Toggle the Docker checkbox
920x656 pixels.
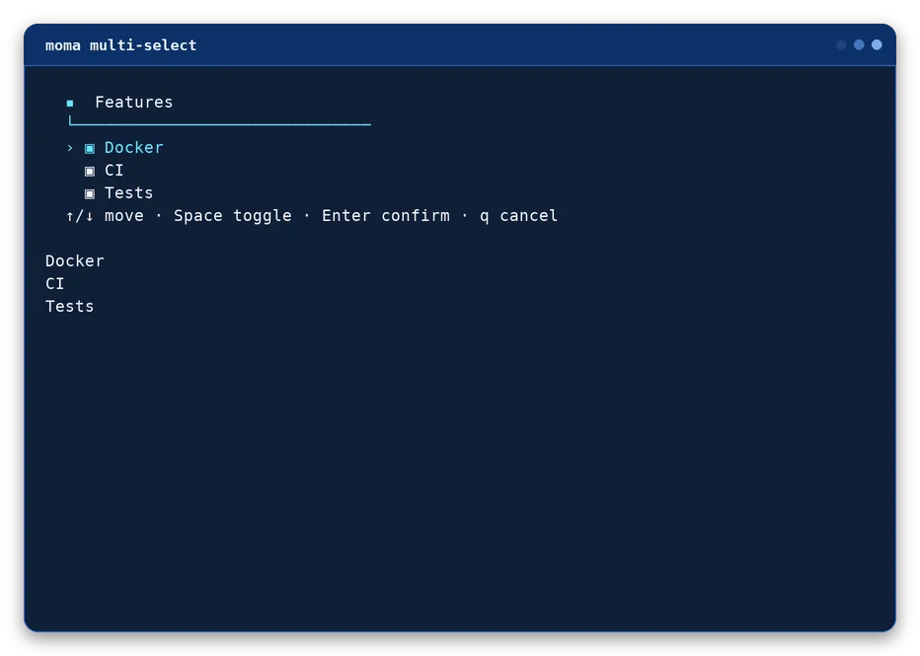(89, 148)
